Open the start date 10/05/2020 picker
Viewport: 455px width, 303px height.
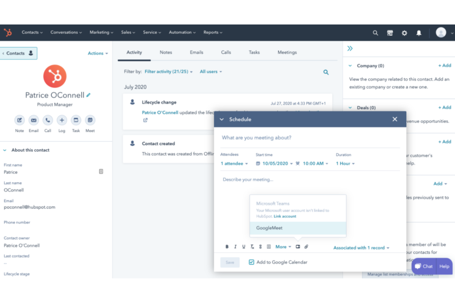pos(275,164)
